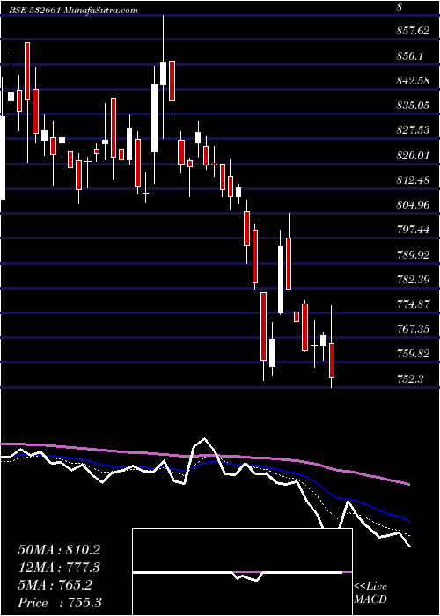The width and height of the screenshot is (440, 616).
Task: Click the 842.58 price level label
Action: click(x=413, y=81)
